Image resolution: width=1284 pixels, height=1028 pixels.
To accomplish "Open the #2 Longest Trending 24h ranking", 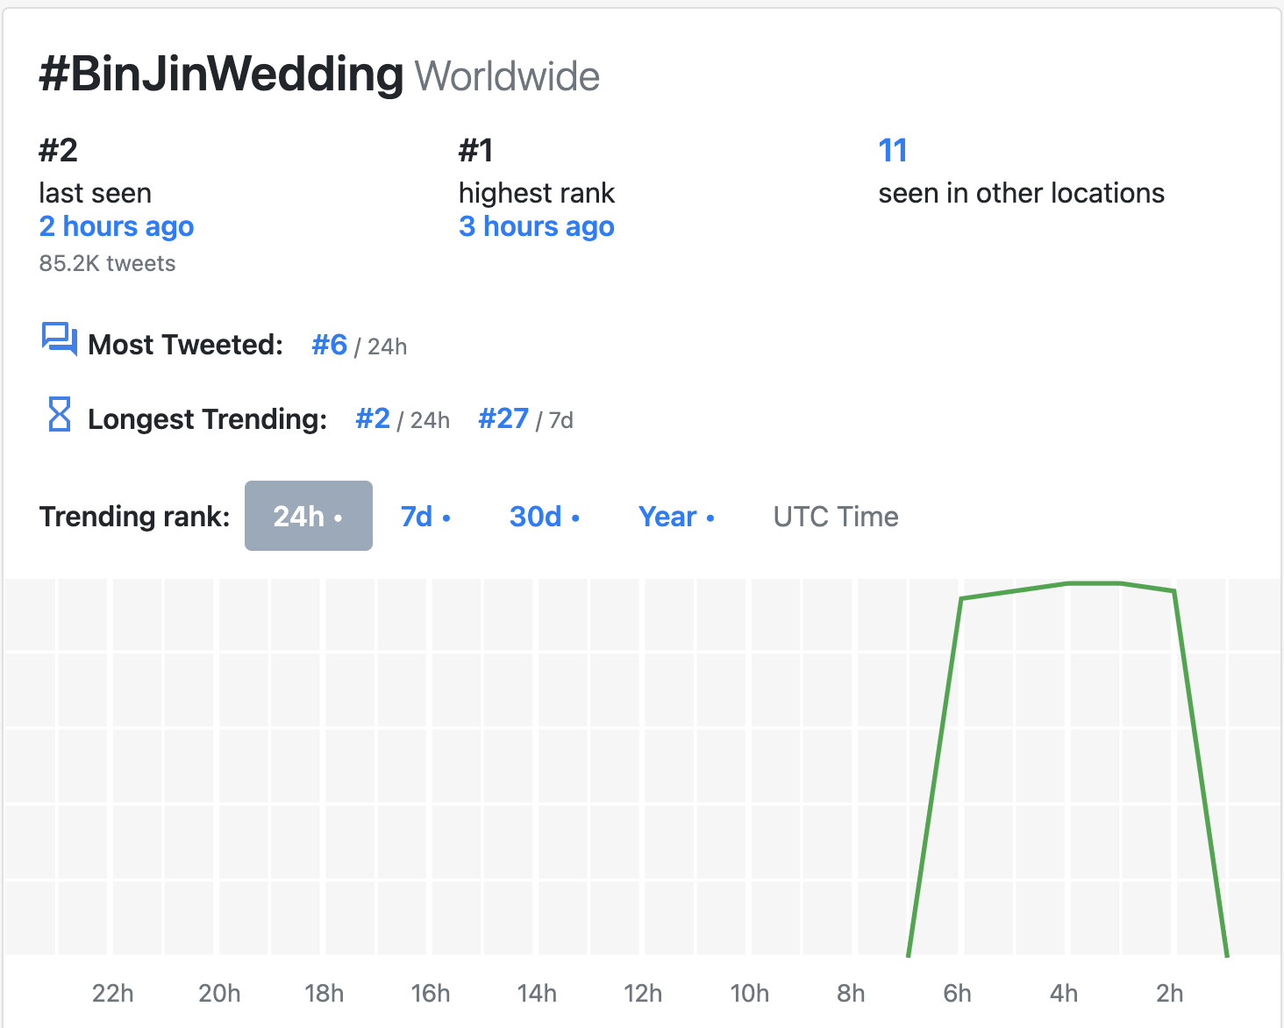I will [x=373, y=419].
